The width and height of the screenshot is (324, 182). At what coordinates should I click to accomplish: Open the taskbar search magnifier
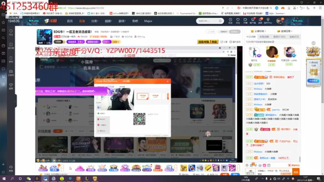tap(12, 179)
